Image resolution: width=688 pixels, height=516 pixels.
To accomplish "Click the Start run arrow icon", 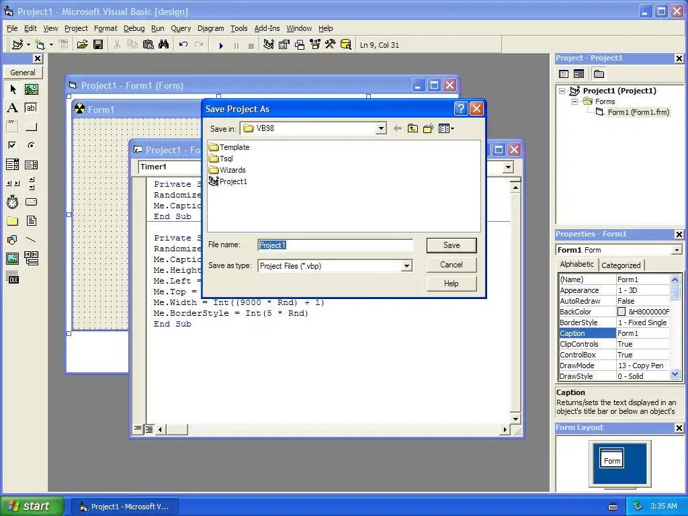I will [x=221, y=45].
